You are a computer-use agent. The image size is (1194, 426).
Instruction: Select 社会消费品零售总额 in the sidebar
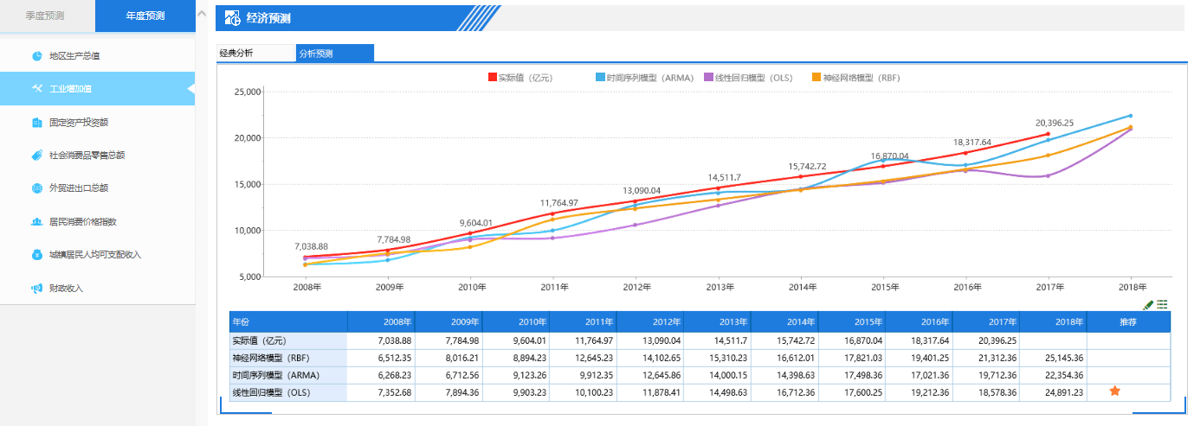[x=97, y=156]
